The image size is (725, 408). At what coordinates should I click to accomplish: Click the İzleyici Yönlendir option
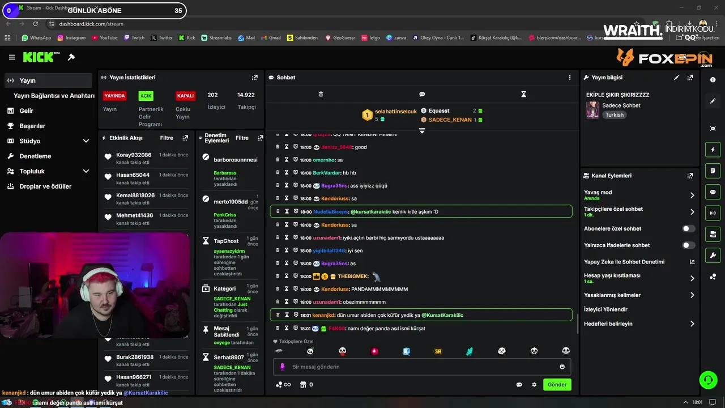(x=605, y=309)
